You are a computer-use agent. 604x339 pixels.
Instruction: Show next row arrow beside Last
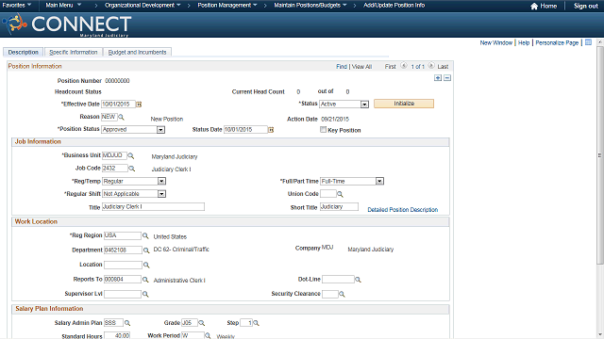click(x=431, y=66)
